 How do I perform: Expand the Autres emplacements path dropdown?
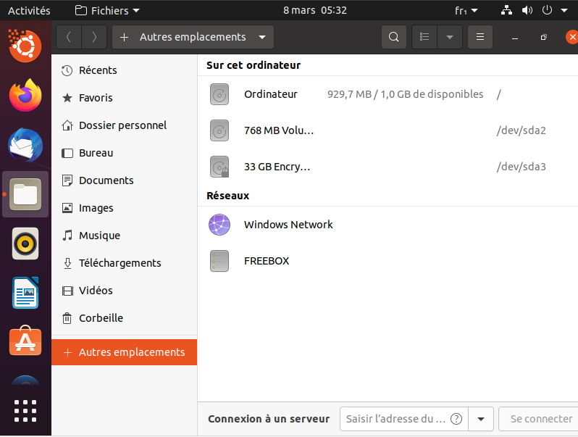[x=261, y=37]
